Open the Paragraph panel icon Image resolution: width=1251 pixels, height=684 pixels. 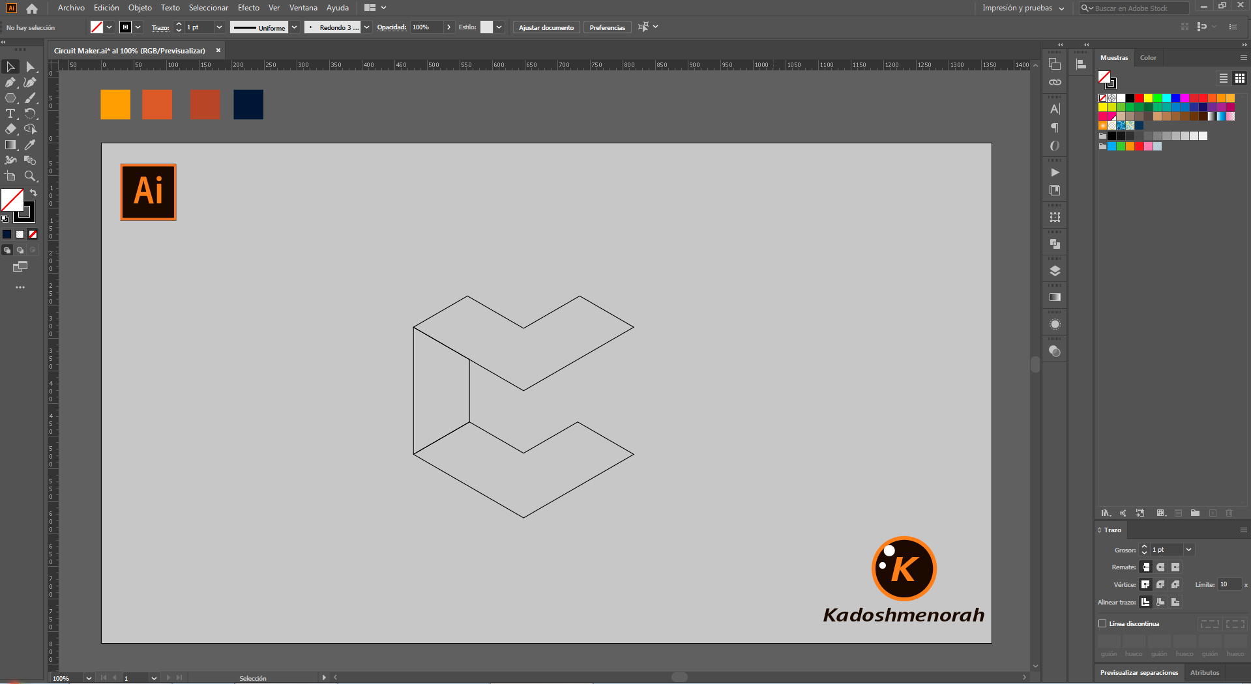1055,128
